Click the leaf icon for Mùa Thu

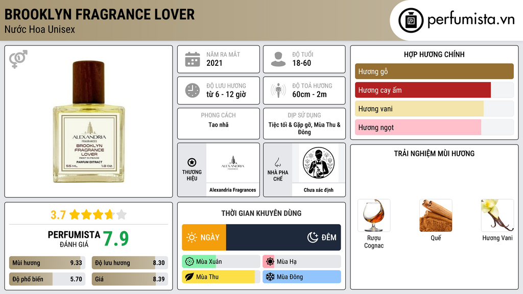tap(189, 277)
